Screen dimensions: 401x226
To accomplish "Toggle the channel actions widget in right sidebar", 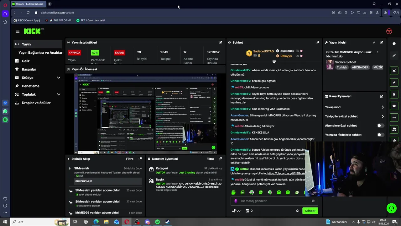I will (x=394, y=129).
